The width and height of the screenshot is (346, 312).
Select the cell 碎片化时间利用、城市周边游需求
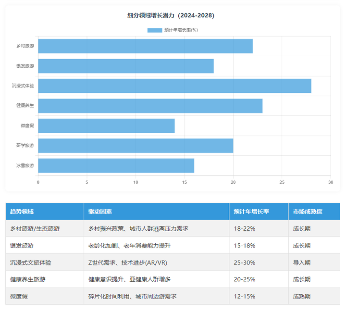(157, 296)
